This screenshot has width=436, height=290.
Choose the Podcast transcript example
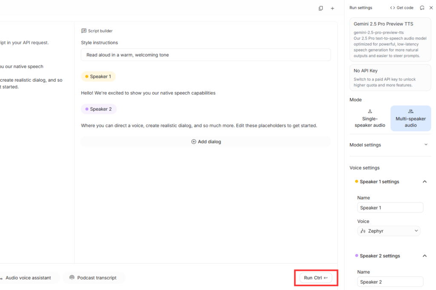tap(93, 278)
